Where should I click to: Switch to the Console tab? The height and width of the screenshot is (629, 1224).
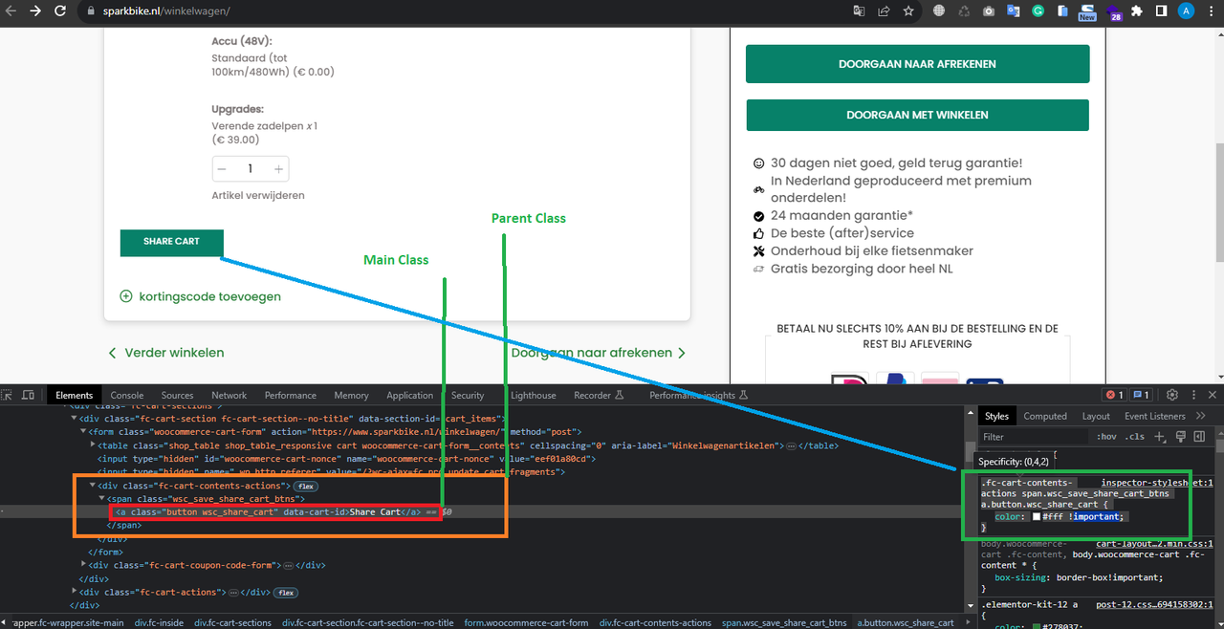(127, 395)
